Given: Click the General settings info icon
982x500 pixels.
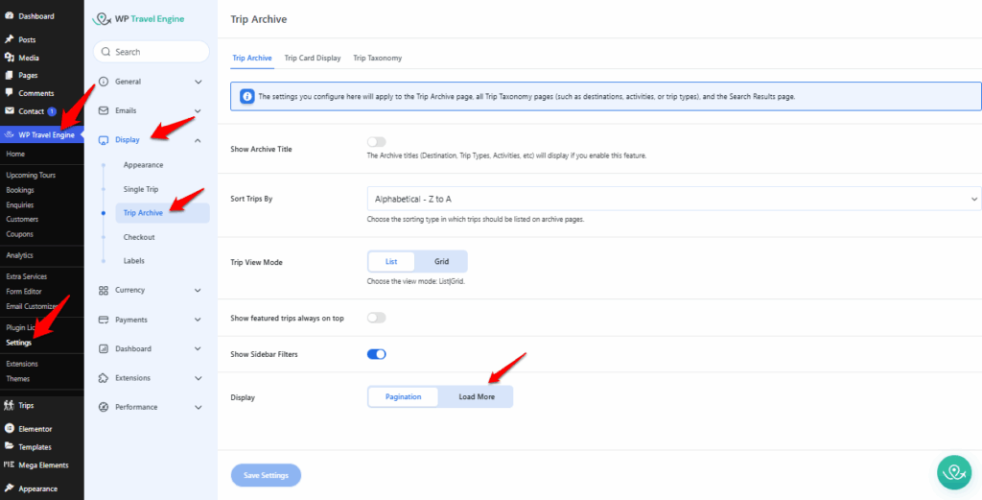Looking at the screenshot, I should coord(104,82).
